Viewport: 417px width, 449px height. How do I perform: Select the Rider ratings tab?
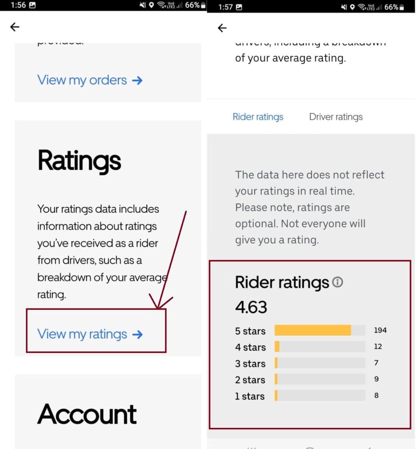click(258, 117)
